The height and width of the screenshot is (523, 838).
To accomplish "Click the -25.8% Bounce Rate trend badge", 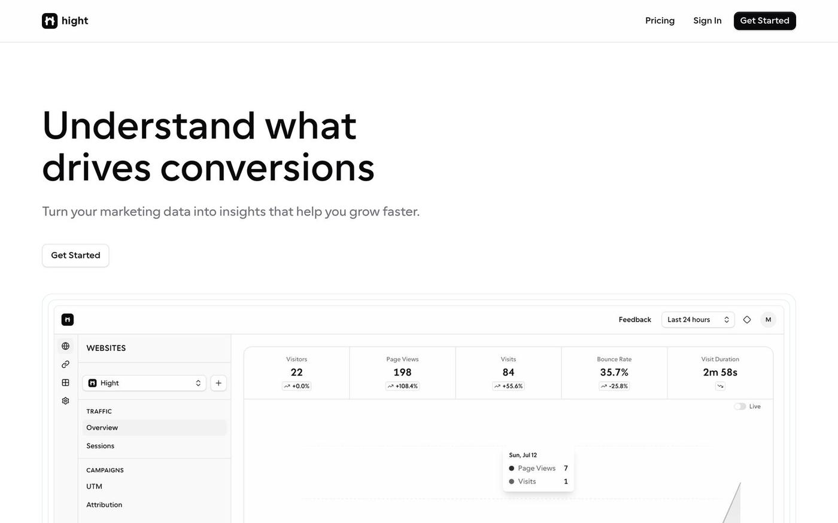I will pyautogui.click(x=614, y=386).
